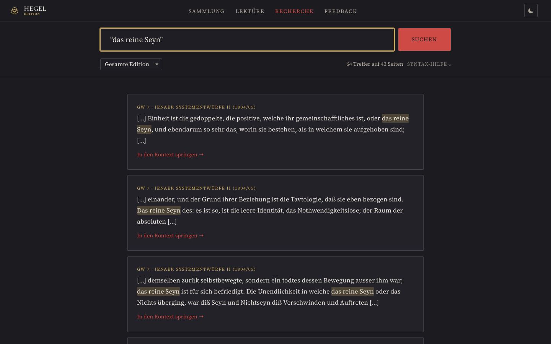This screenshot has height=344, width=551.
Task: Click the source label above the 'zurük selbstbewegte' excerpt
Action: (x=196, y=269)
